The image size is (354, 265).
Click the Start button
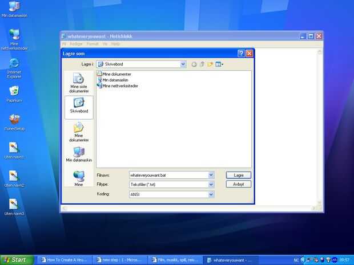[x=17, y=260]
